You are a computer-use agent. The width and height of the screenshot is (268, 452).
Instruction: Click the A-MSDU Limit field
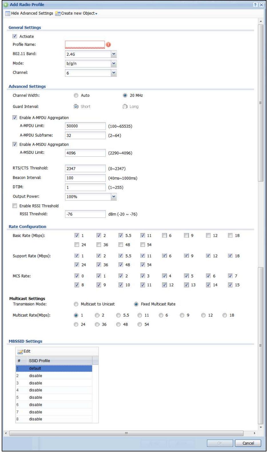(85, 153)
